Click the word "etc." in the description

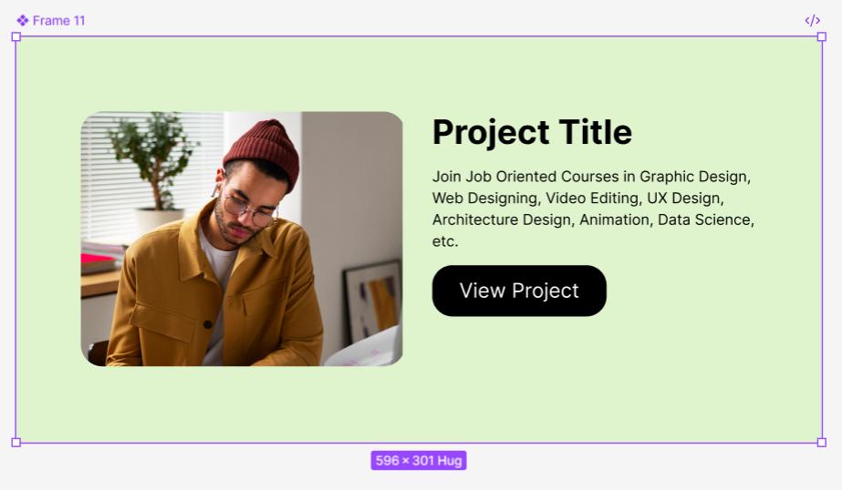445,241
